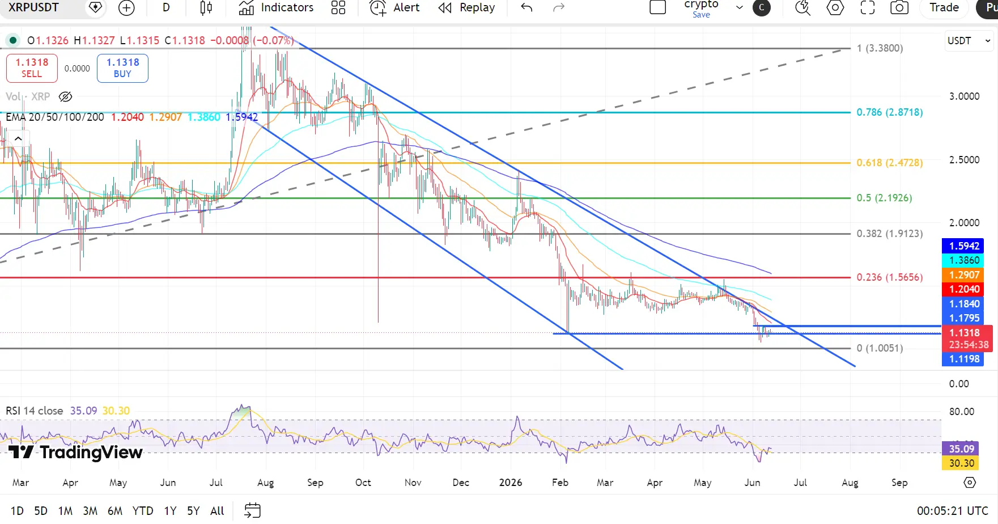Click 0.236 (1.5656) Fibonacci level label
This screenshot has width=998, height=524.
click(x=890, y=277)
